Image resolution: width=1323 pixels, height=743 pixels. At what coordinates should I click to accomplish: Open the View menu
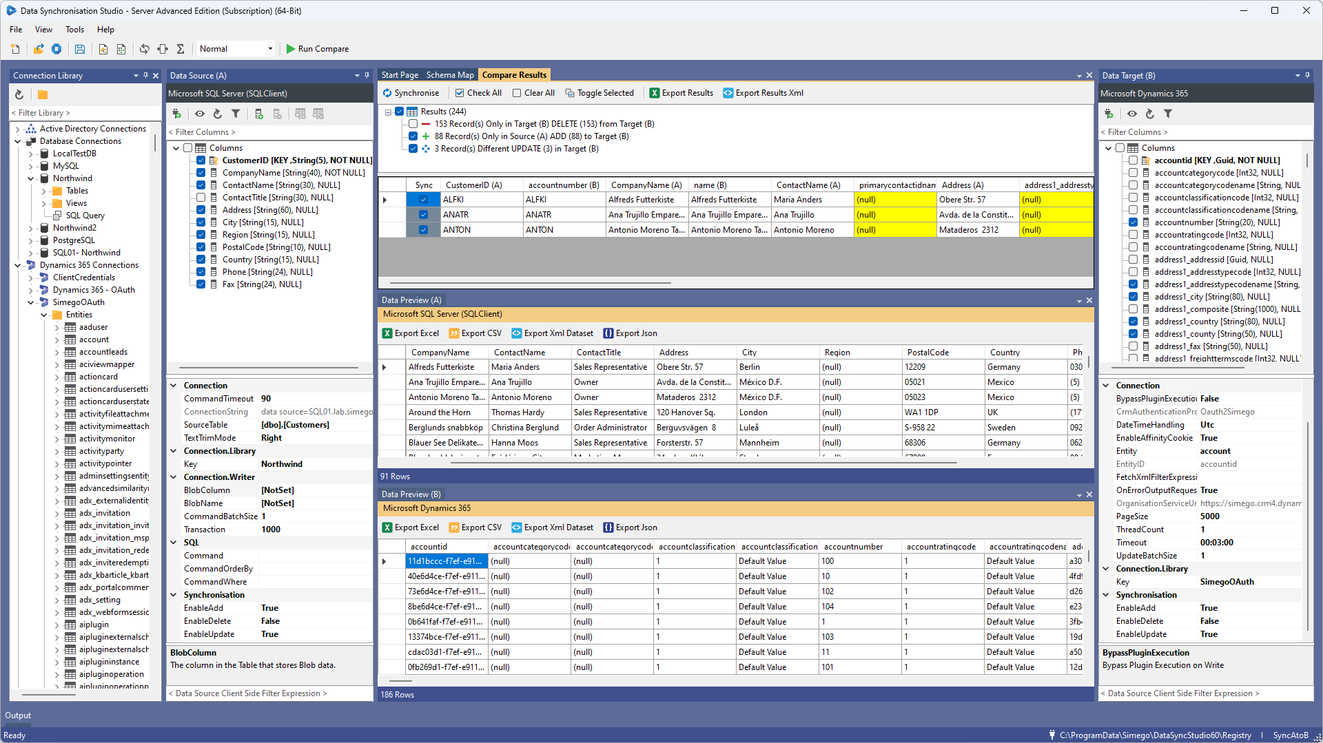pos(43,30)
